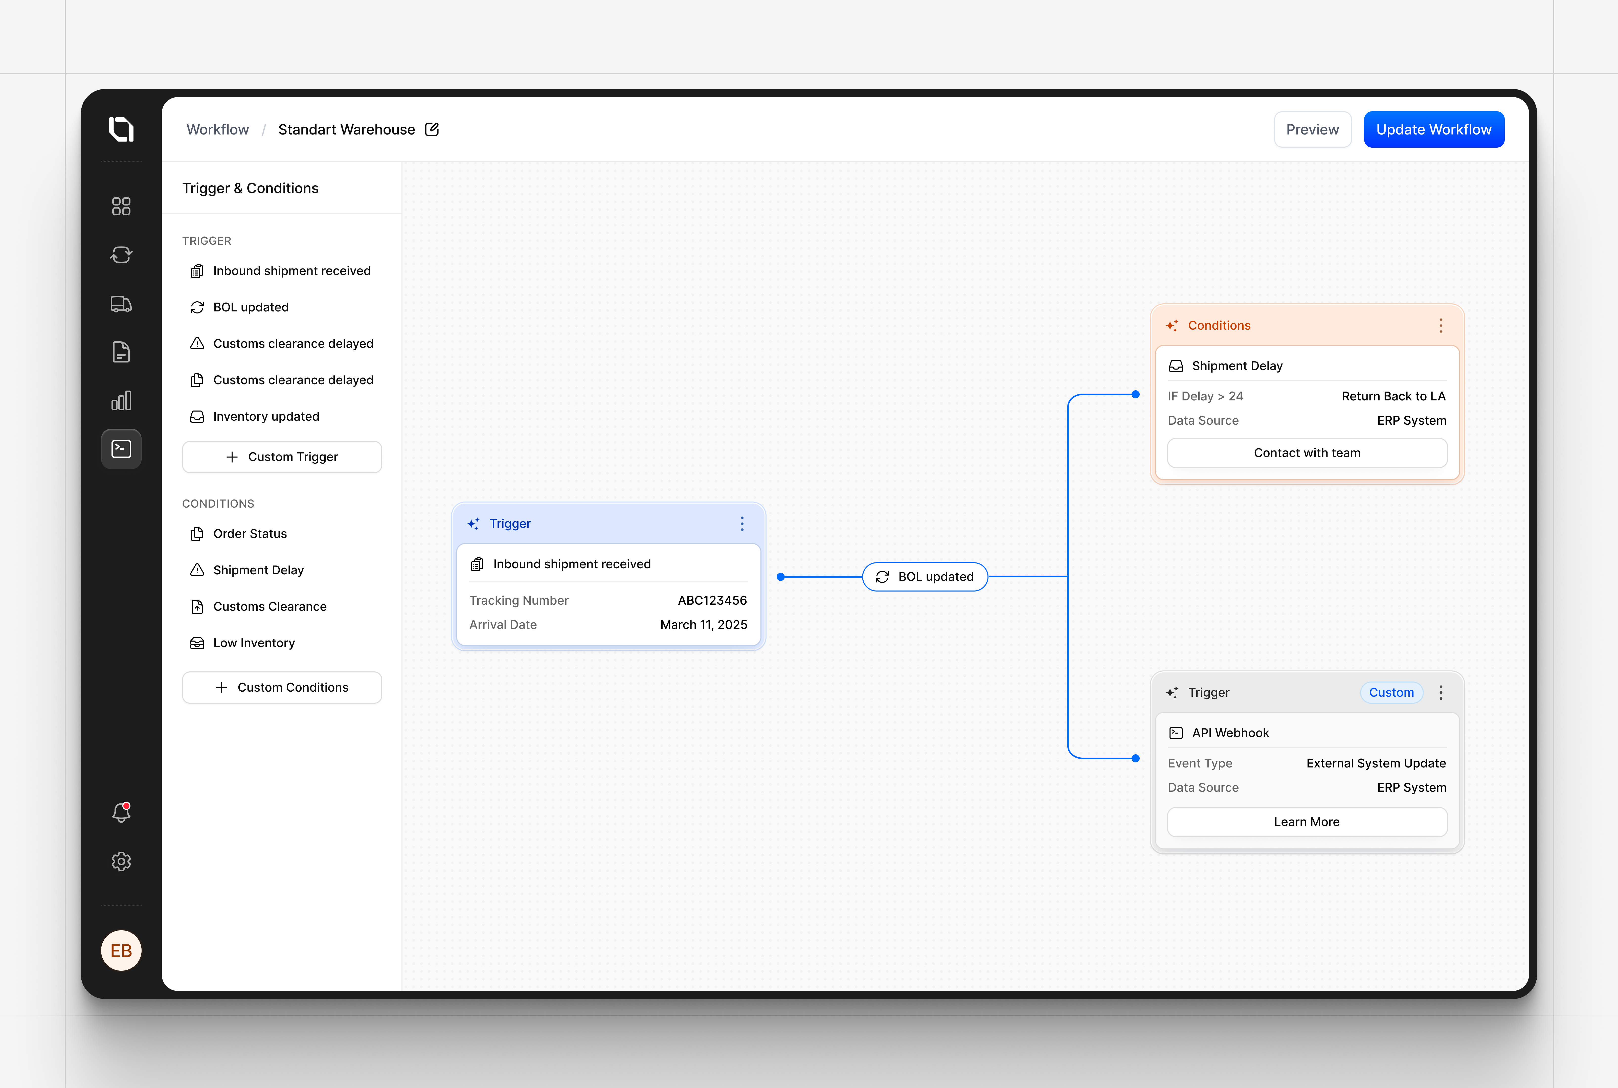1618x1088 pixels.
Task: Select the Inbound shipment received trigger in the list
Action: click(x=291, y=271)
